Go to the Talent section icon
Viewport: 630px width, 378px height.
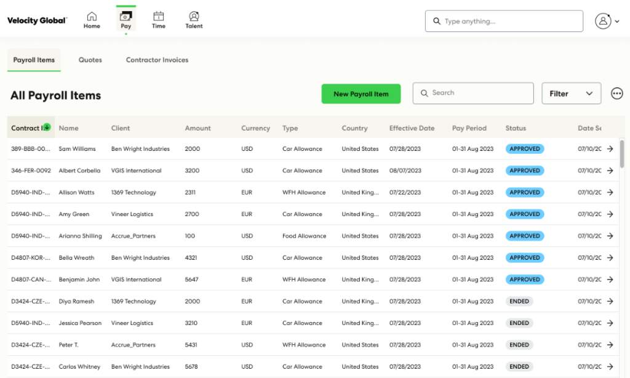194,16
